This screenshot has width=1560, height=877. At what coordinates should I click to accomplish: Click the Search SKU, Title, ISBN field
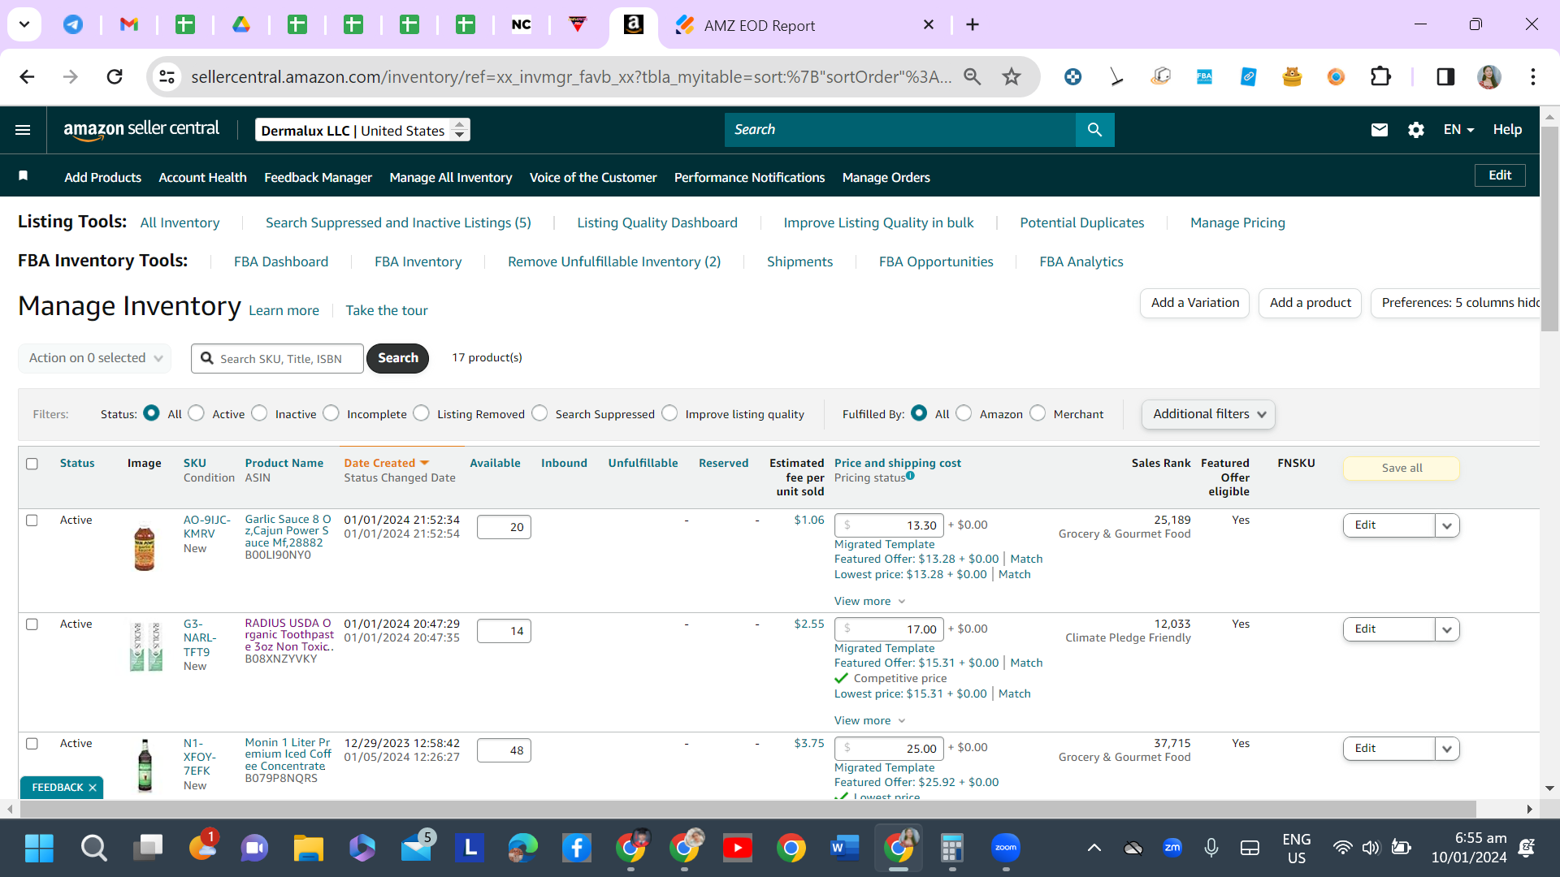277,358
